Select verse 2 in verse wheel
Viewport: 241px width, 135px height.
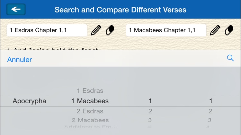210,111
